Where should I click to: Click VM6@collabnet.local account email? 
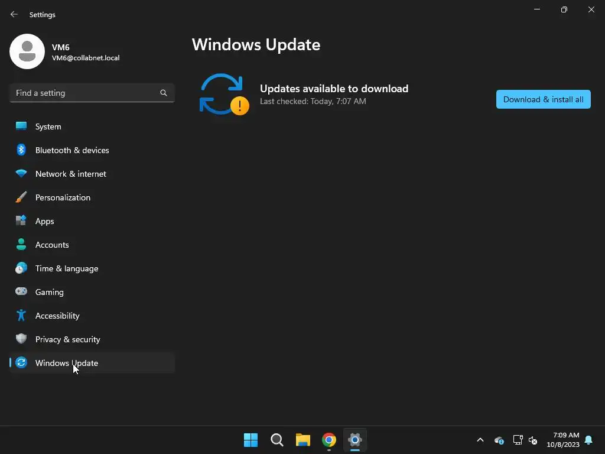coord(86,58)
